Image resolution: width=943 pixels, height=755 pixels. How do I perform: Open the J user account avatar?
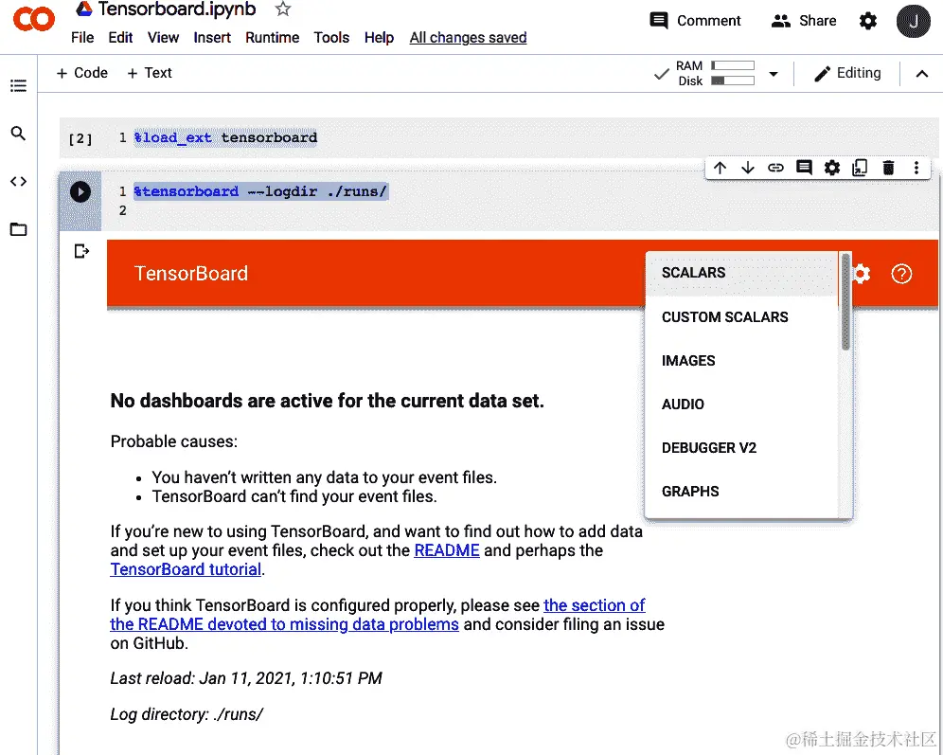tap(913, 21)
